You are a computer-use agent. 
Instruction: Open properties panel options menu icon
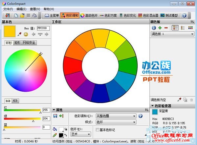tap(146, 110)
